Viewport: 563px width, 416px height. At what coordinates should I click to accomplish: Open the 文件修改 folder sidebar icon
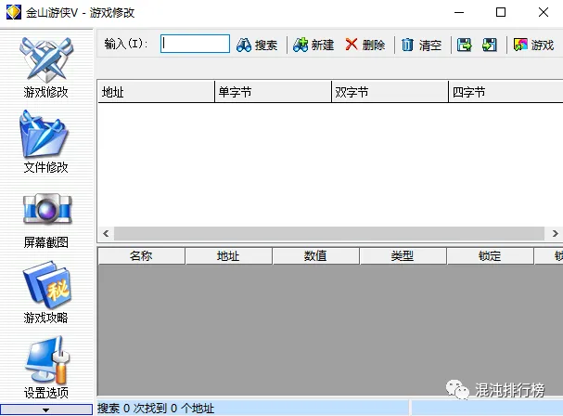[45, 142]
